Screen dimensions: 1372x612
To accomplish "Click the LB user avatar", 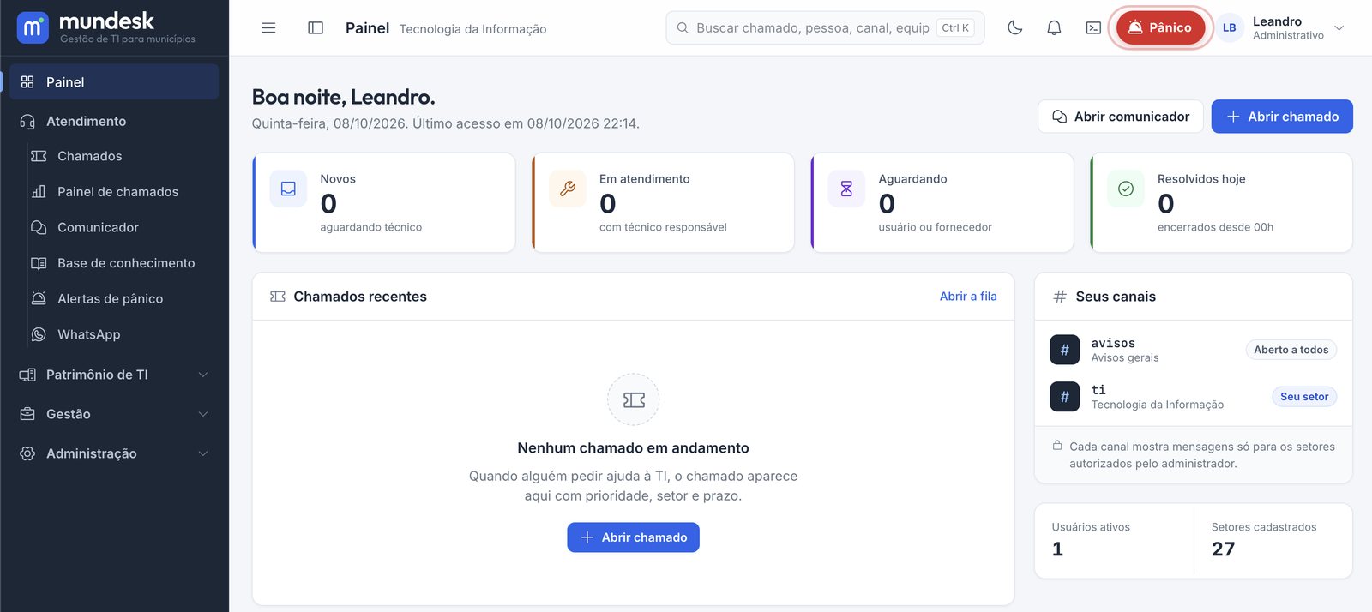I will pos(1230,27).
